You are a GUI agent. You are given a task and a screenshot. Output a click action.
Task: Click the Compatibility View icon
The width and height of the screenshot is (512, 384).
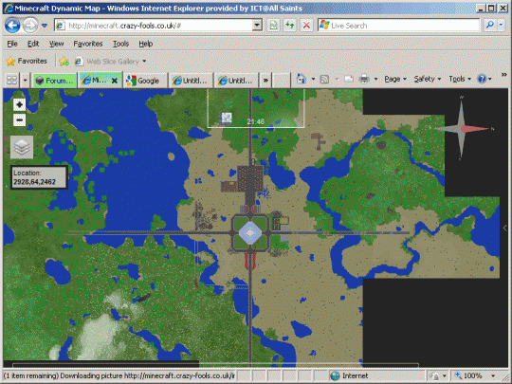274,26
